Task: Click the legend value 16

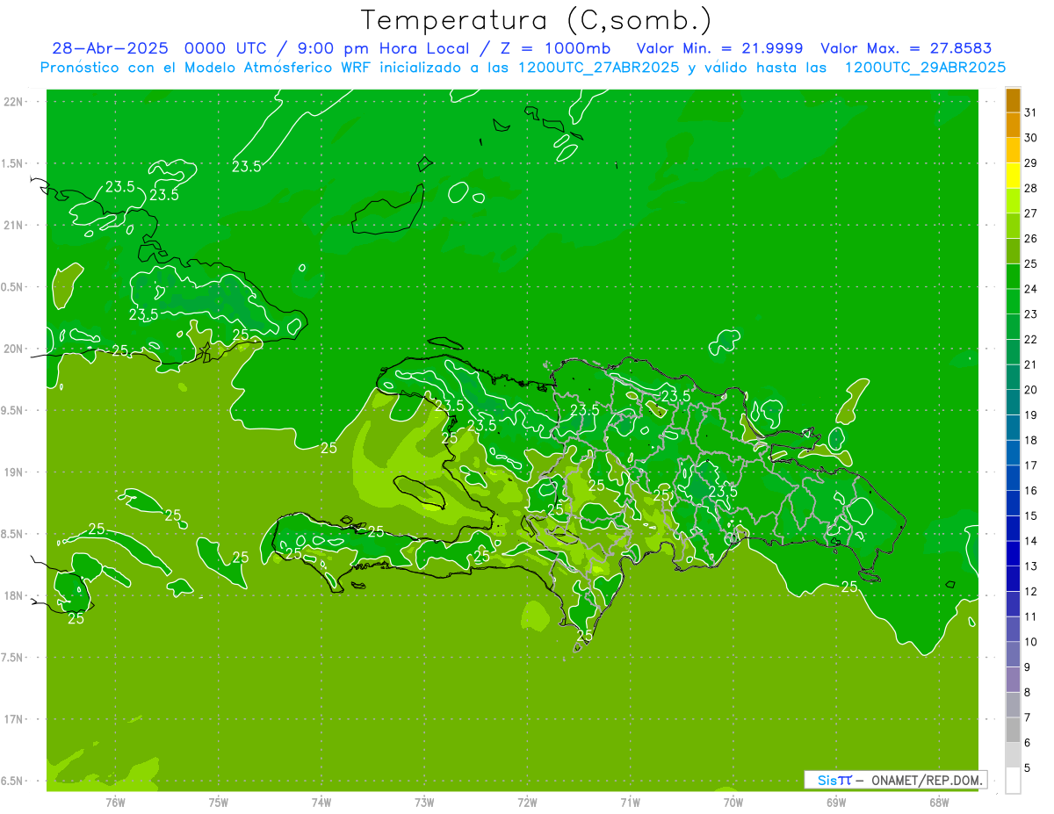Action: [1030, 491]
